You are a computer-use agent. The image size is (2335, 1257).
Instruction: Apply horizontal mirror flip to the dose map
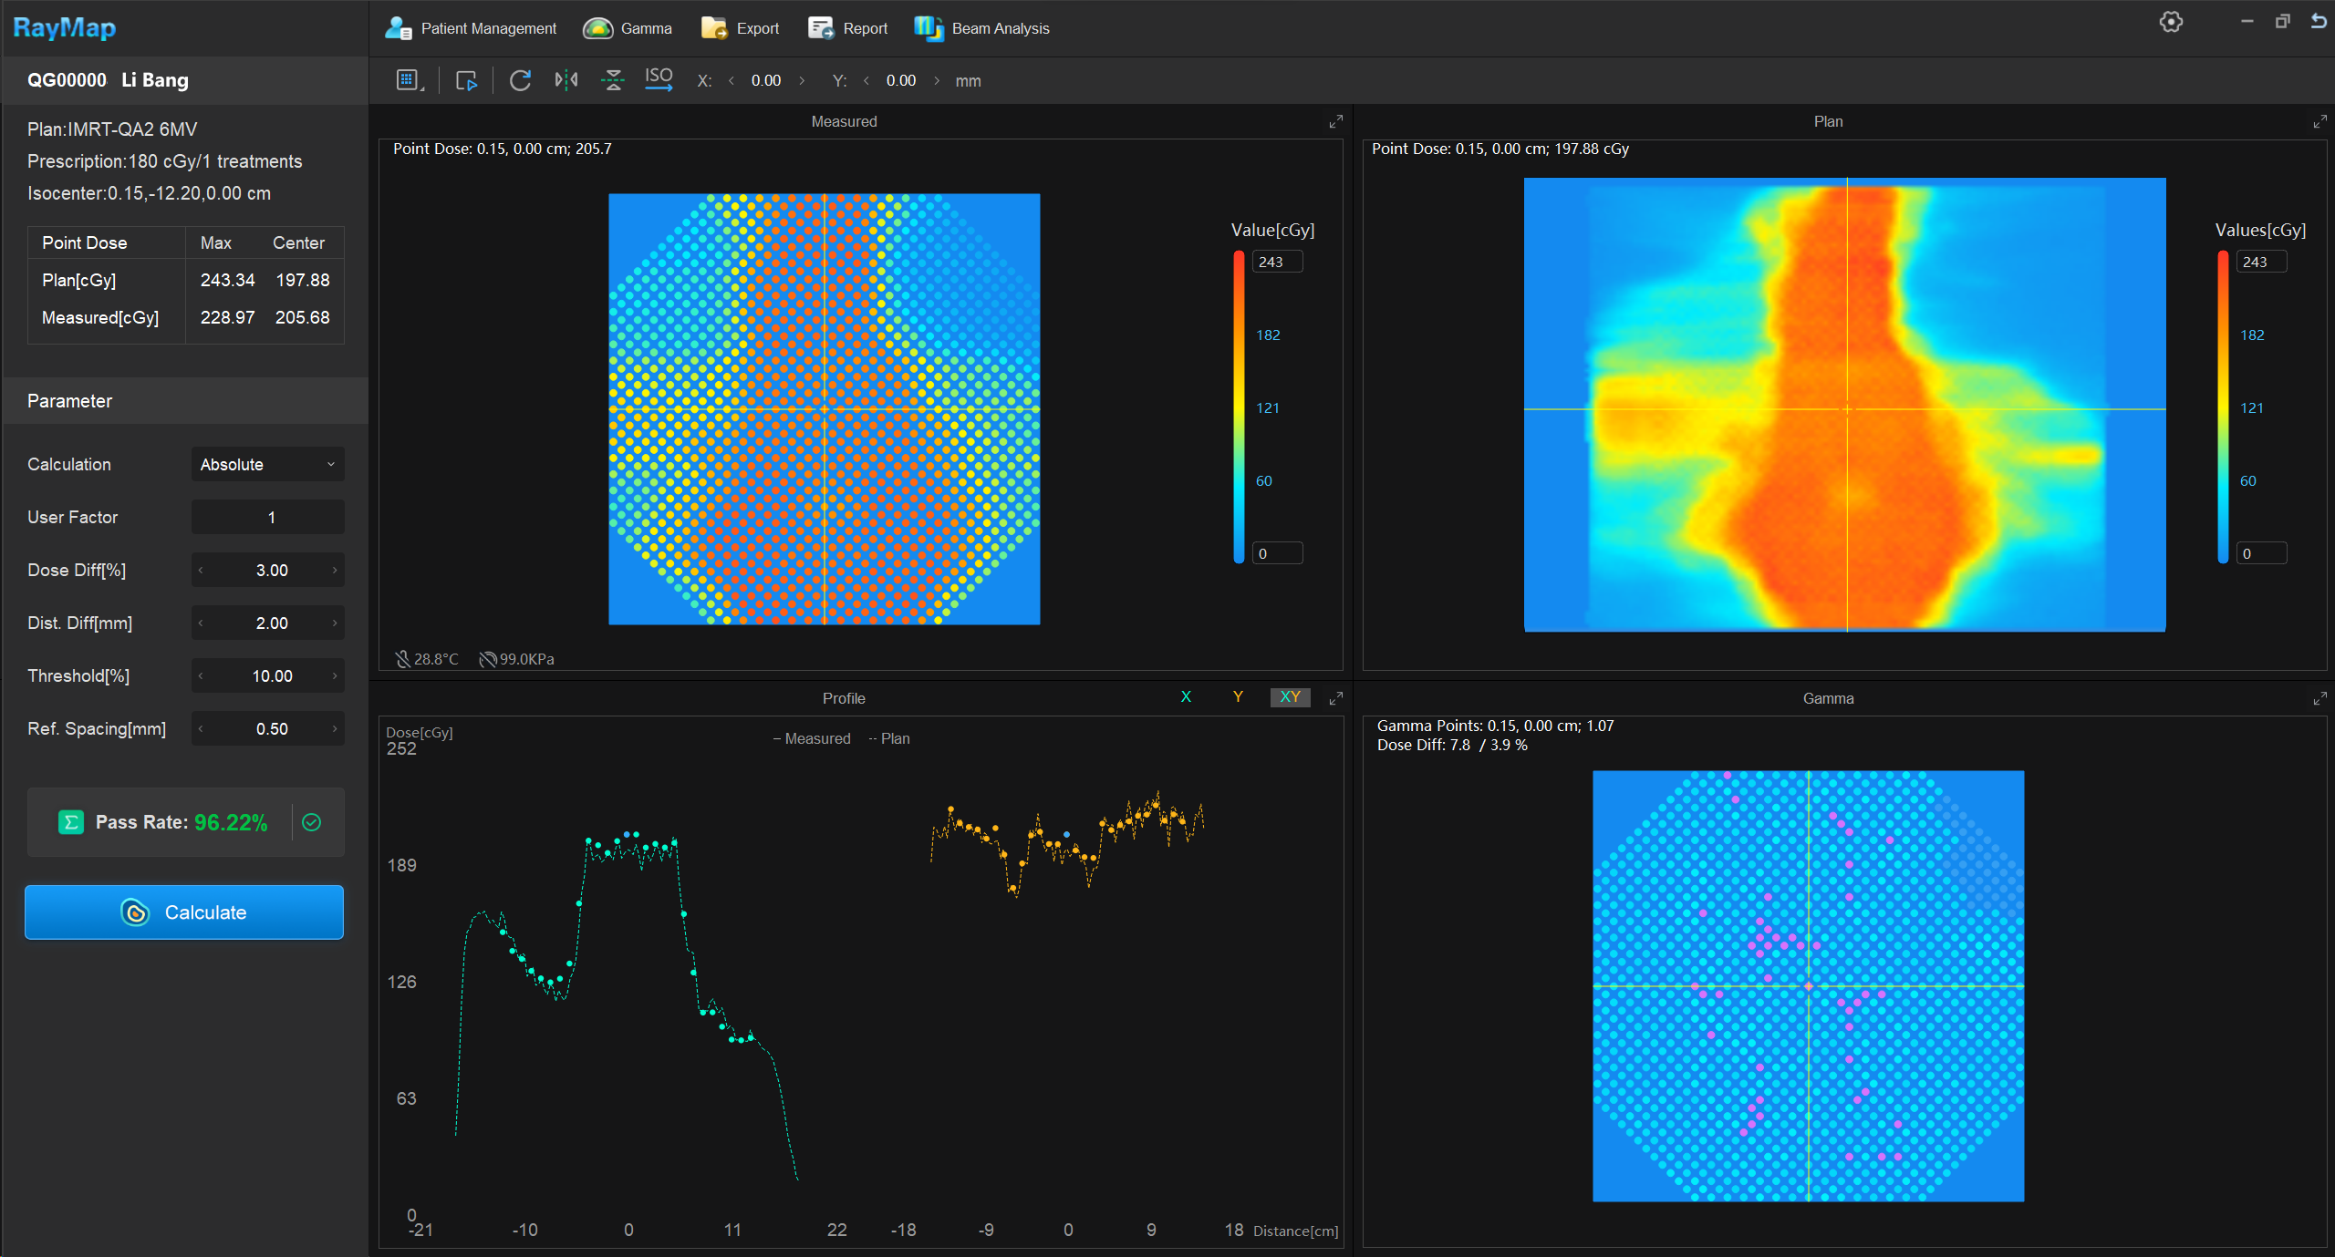[566, 80]
